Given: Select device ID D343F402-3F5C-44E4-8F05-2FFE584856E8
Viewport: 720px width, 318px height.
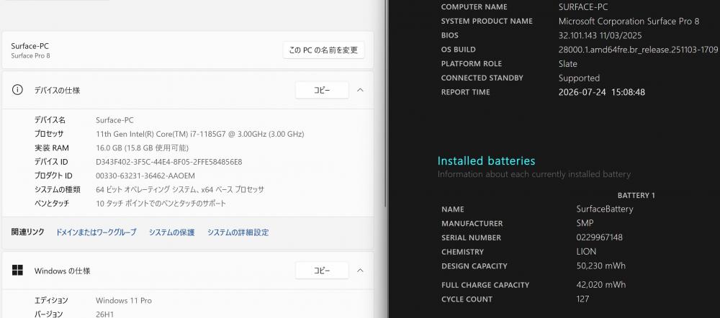Looking at the screenshot, I should 169,162.
